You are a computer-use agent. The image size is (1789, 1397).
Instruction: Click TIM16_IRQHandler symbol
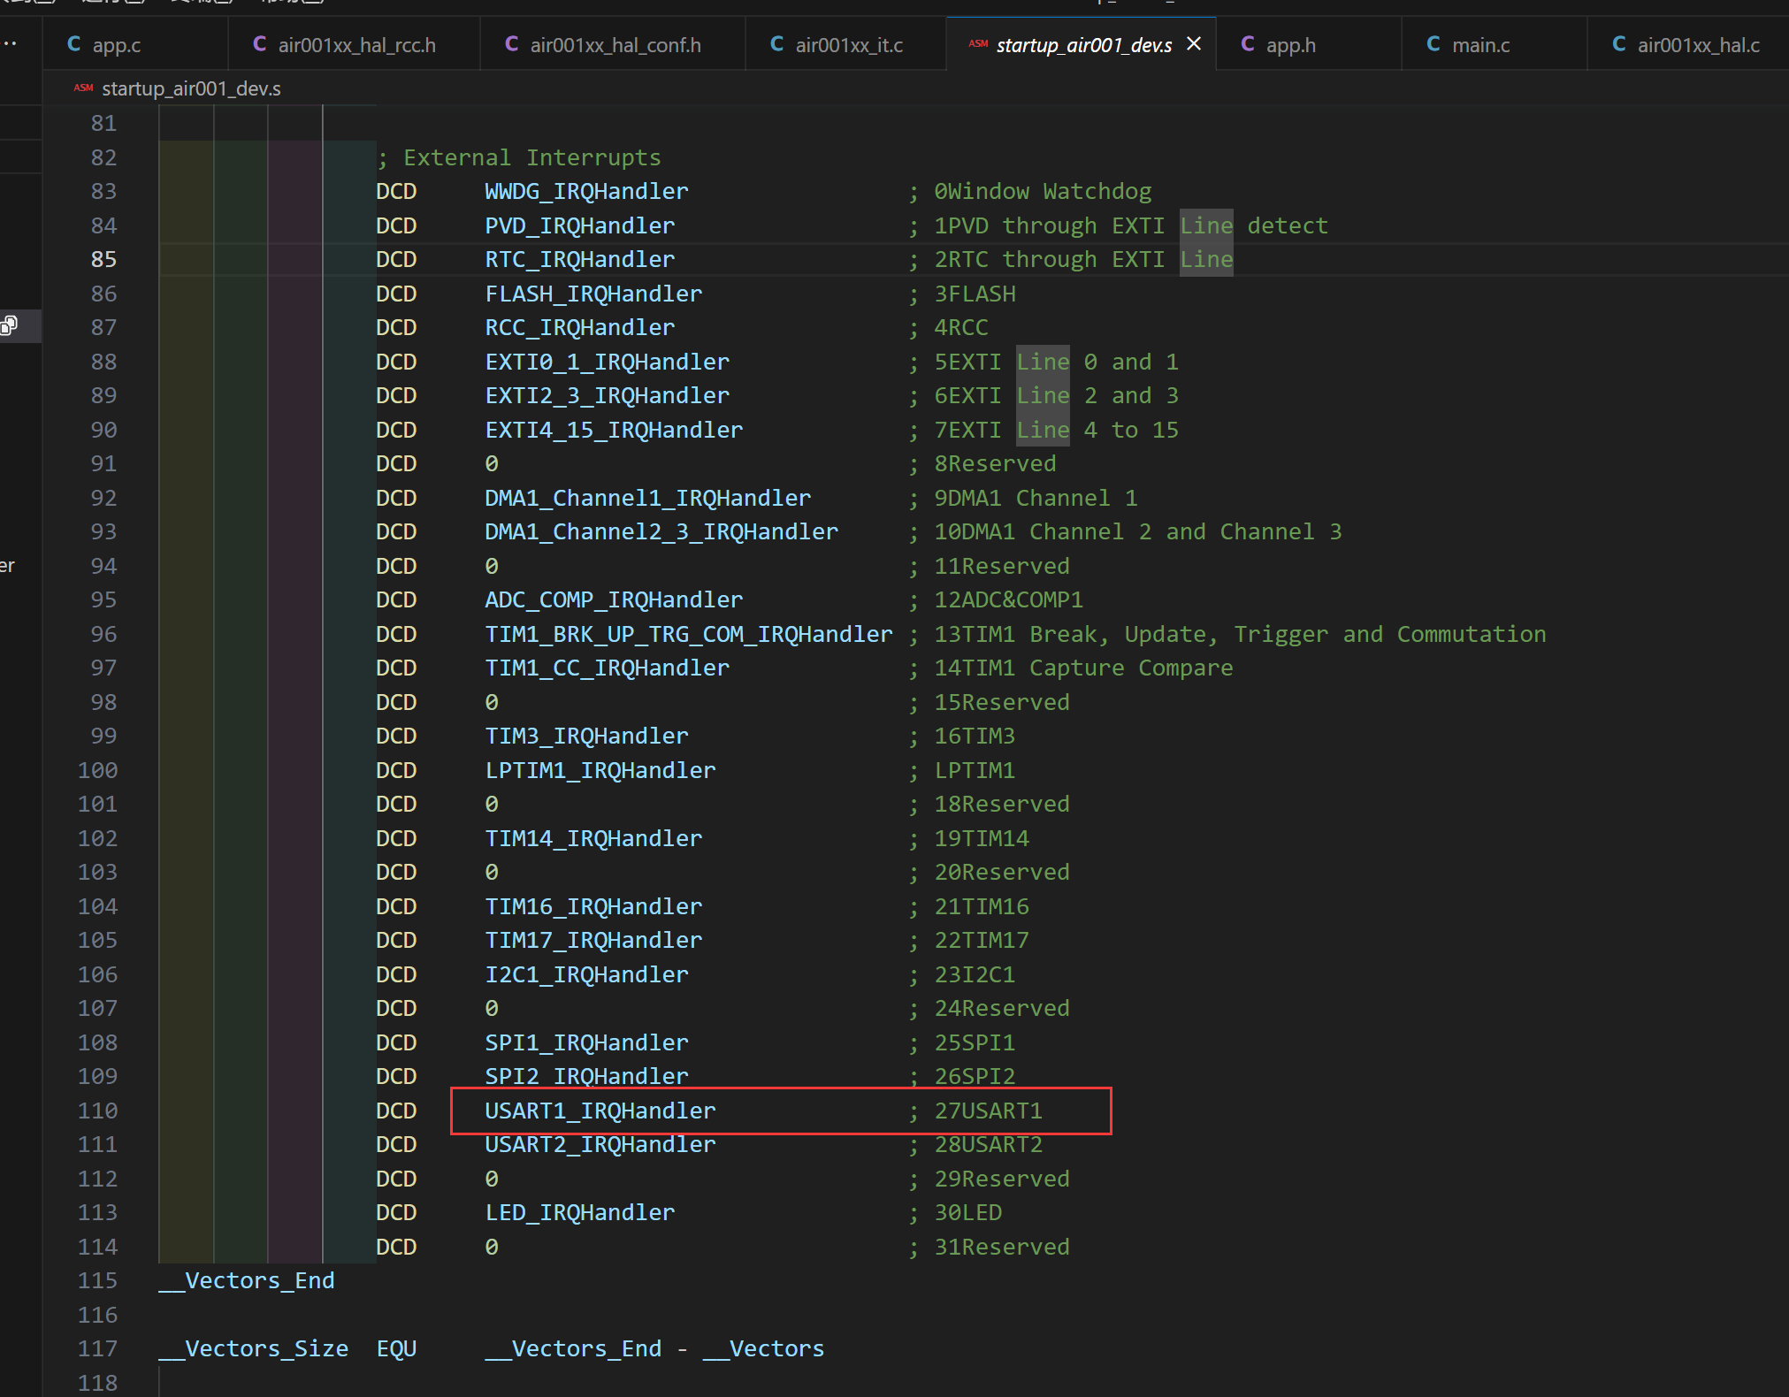pos(593,907)
